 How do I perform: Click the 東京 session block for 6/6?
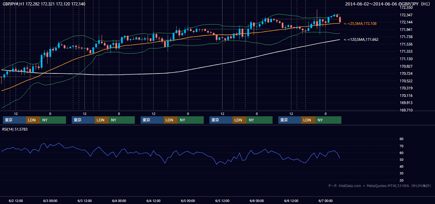point(290,120)
